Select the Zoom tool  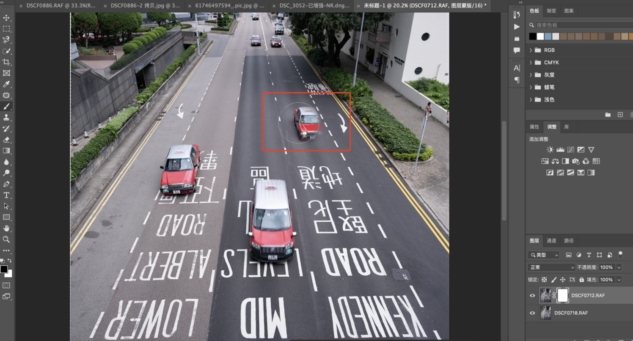[x=6, y=239]
